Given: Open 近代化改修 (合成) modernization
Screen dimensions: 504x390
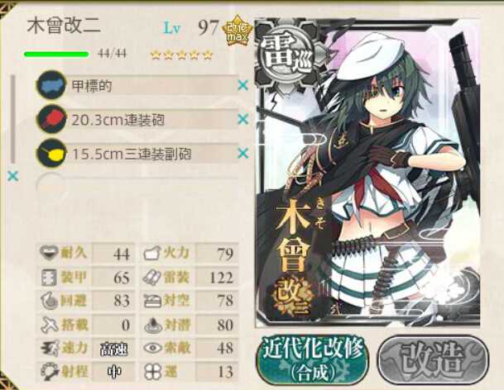Looking at the screenshot, I should click(x=313, y=359).
